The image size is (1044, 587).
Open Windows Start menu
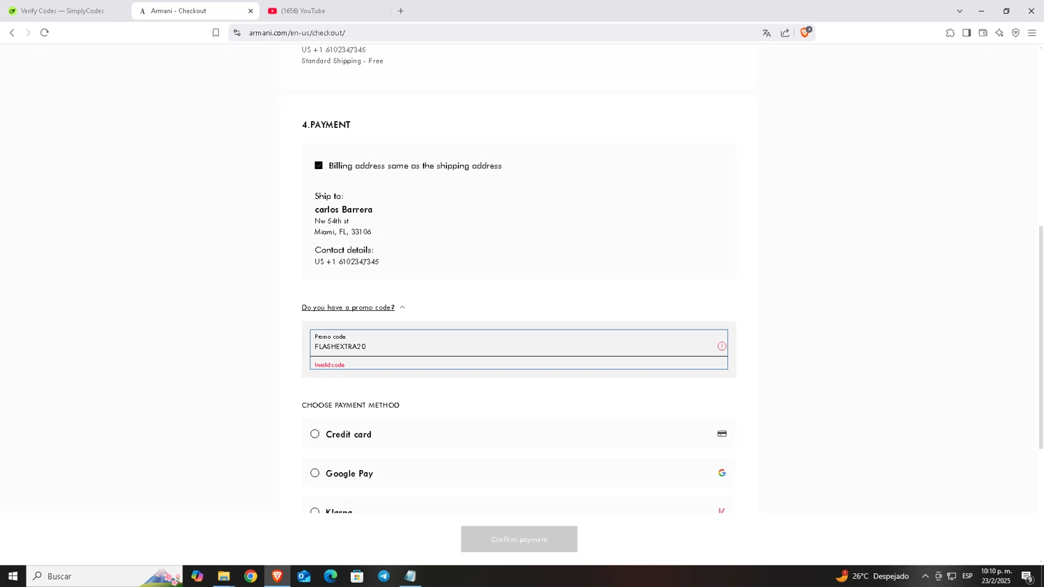pyautogui.click(x=13, y=576)
